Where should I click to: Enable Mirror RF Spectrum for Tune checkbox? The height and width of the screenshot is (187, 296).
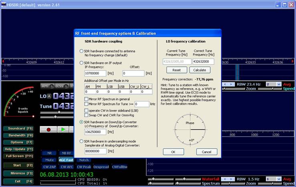86,104
